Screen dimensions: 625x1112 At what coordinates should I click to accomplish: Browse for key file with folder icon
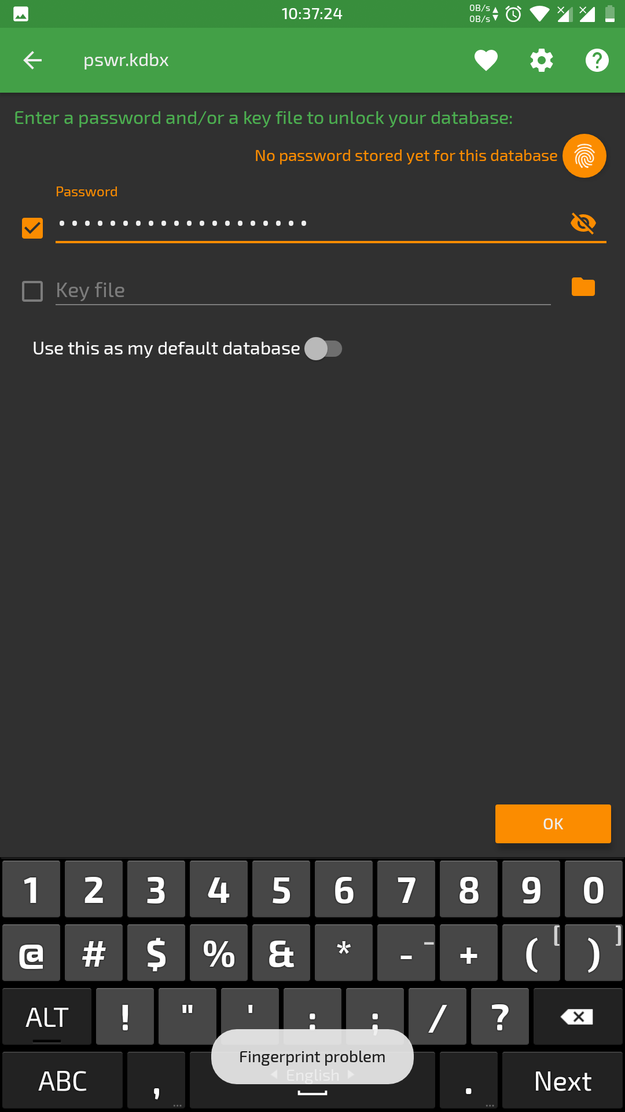pyautogui.click(x=583, y=287)
